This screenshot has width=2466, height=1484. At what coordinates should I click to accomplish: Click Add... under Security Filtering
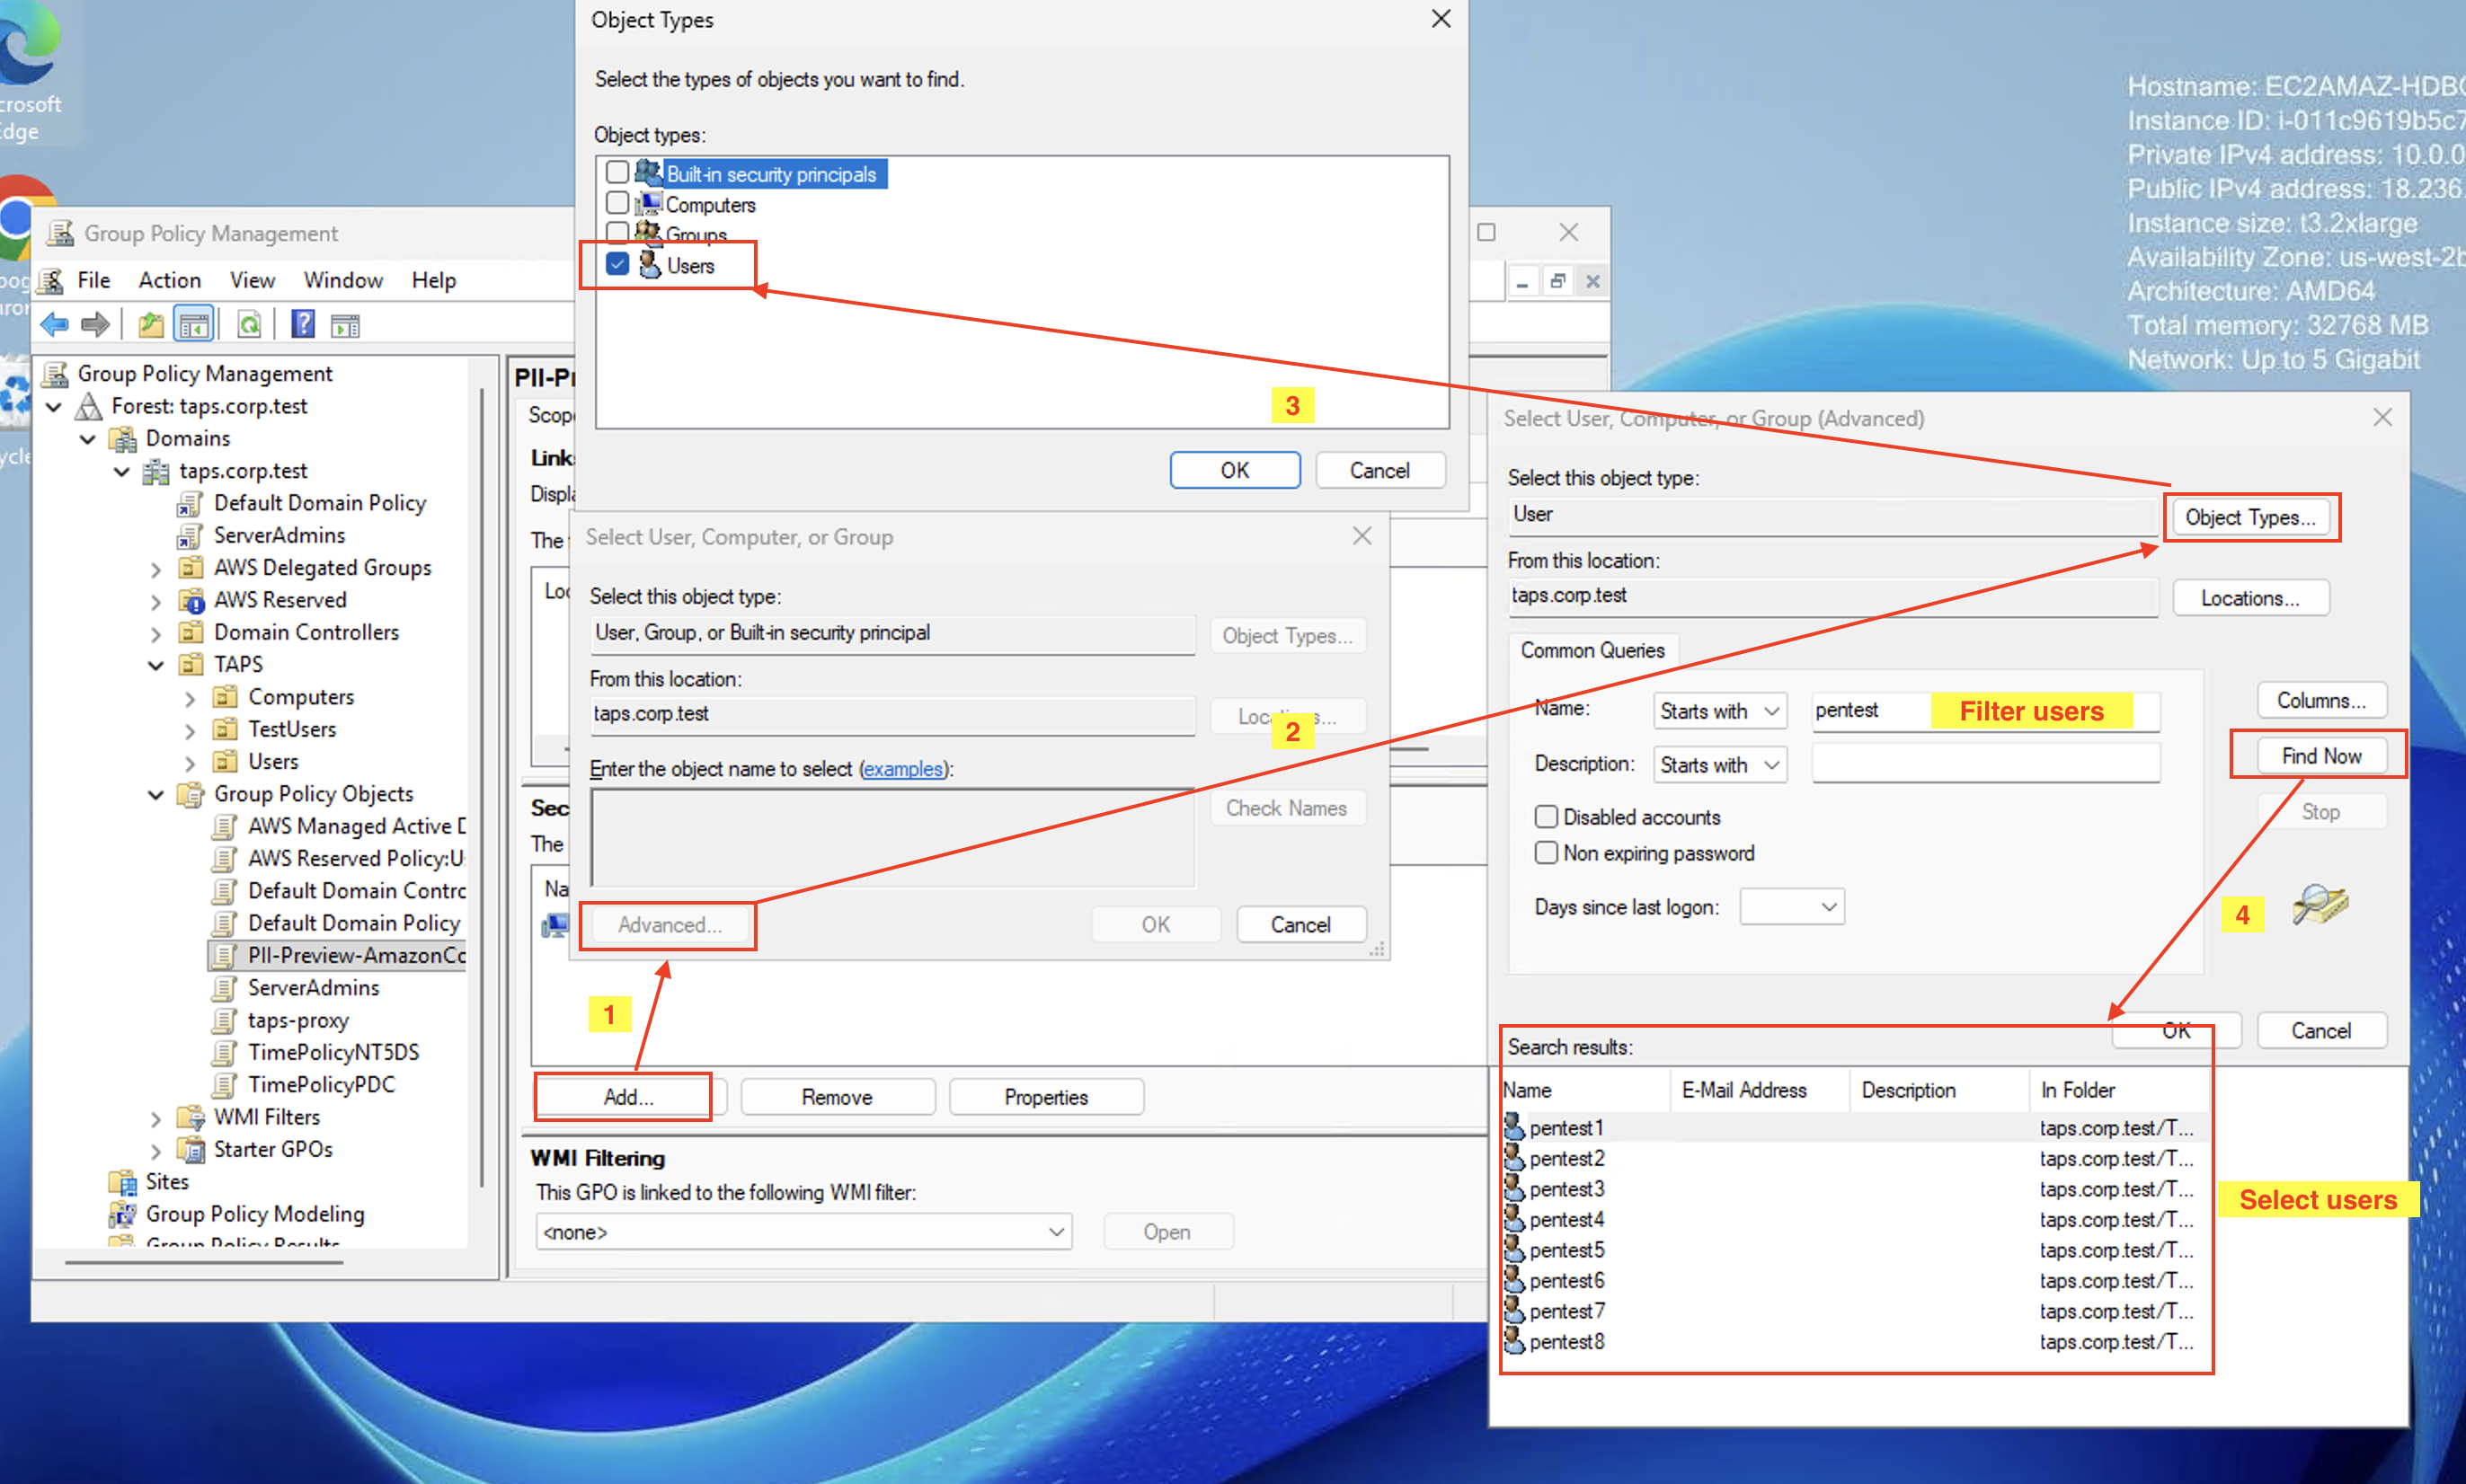click(627, 1097)
